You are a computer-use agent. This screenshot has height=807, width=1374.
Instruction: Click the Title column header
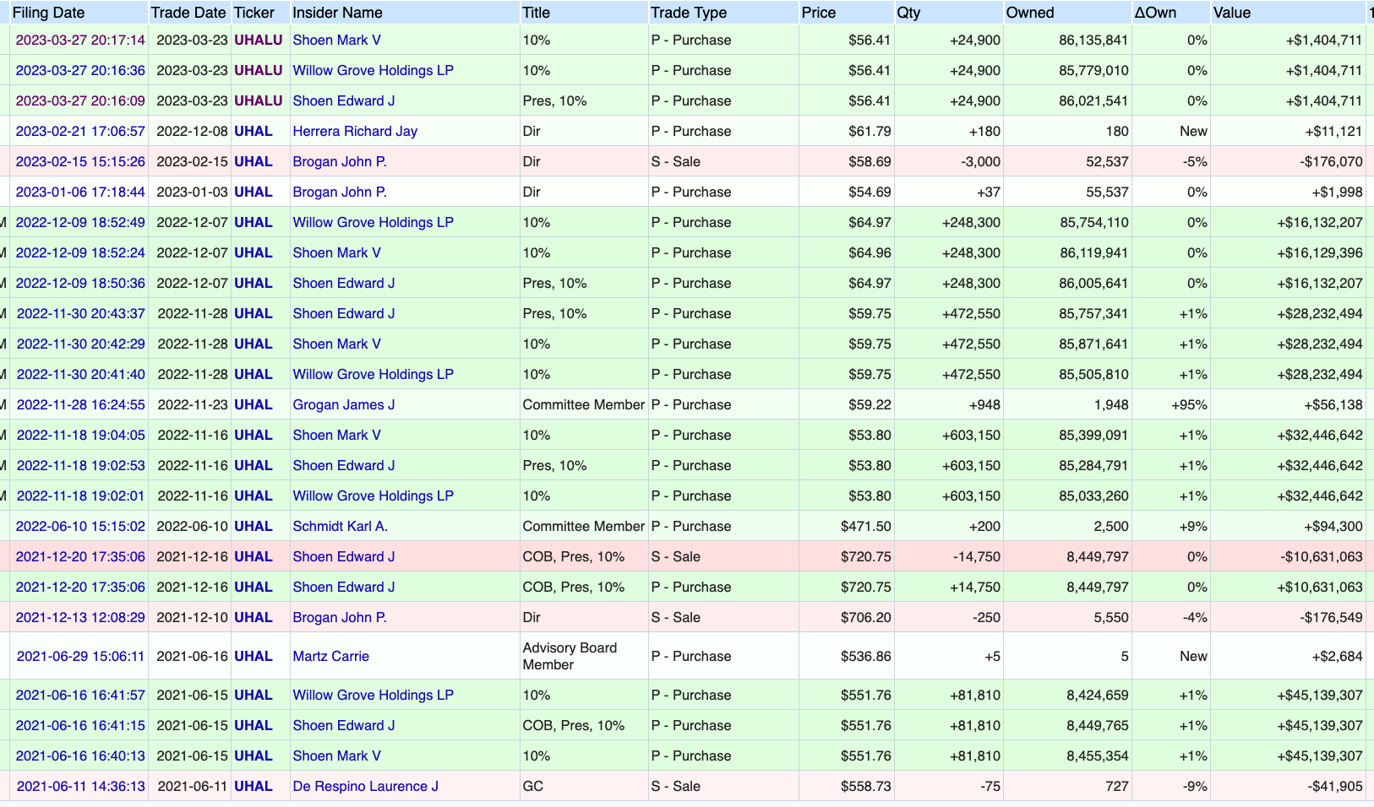[536, 13]
